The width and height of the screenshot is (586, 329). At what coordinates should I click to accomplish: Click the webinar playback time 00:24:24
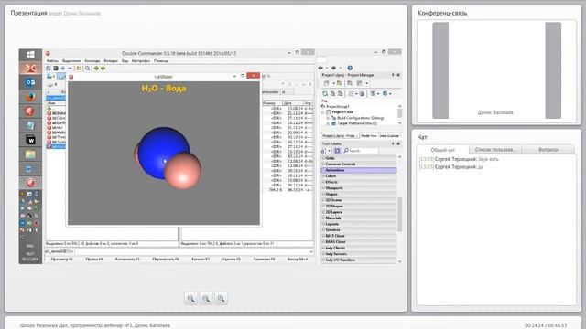point(533,325)
